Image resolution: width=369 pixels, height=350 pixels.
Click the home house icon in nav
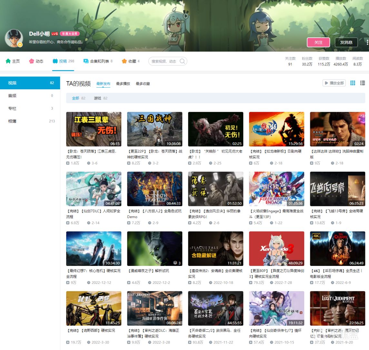point(8,61)
